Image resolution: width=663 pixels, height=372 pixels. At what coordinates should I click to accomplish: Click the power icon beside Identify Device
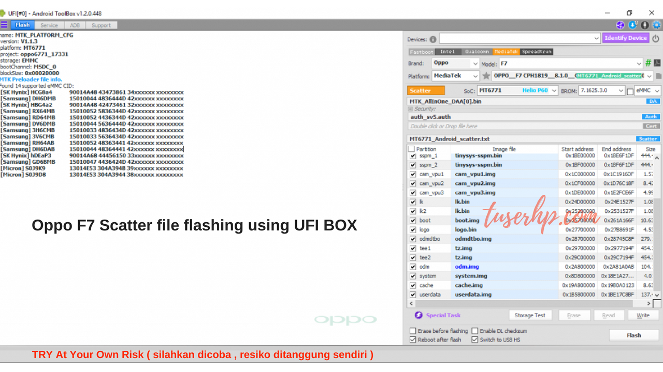[x=656, y=38]
